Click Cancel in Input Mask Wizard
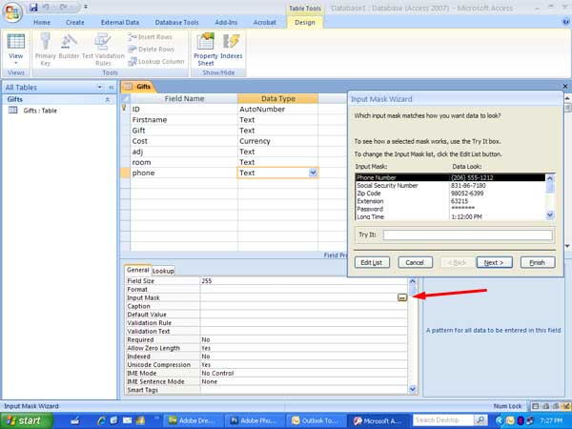This screenshot has width=572, height=429. pos(415,263)
